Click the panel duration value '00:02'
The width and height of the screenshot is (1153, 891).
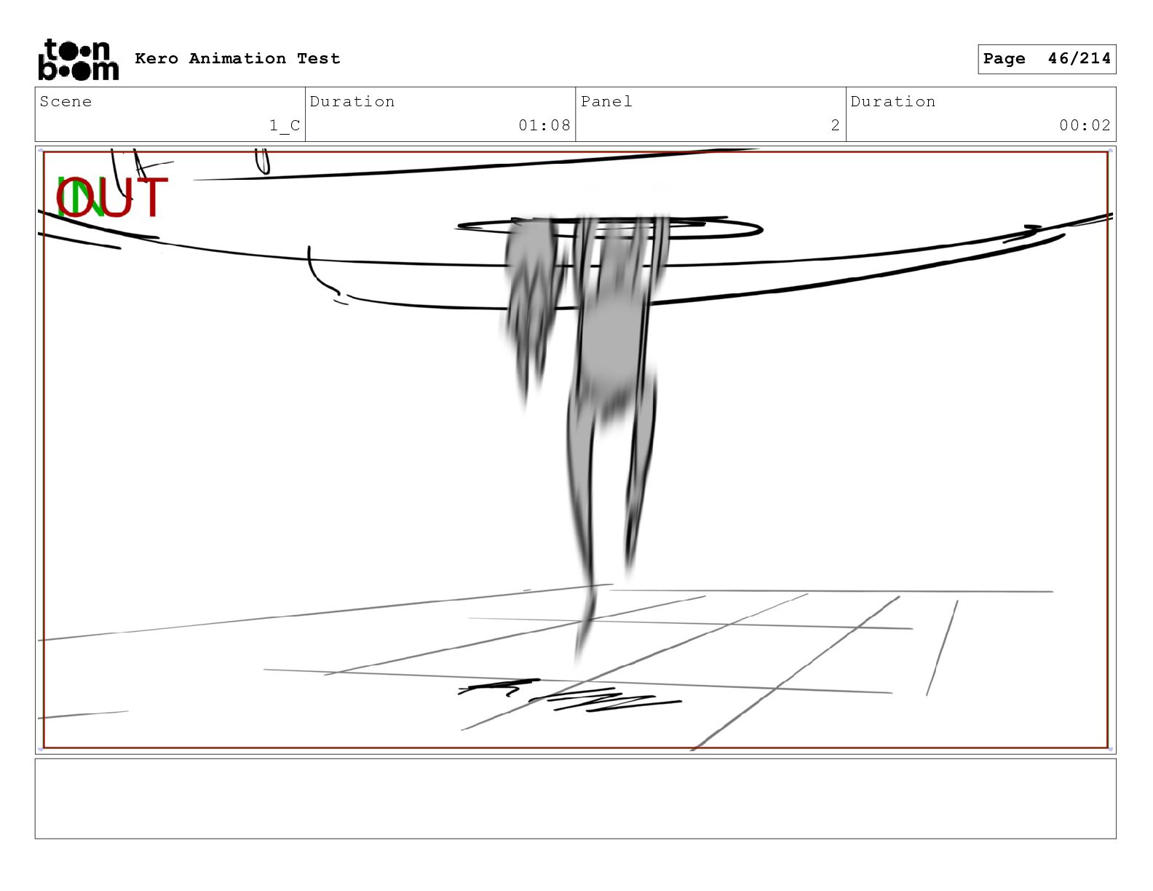point(1085,125)
